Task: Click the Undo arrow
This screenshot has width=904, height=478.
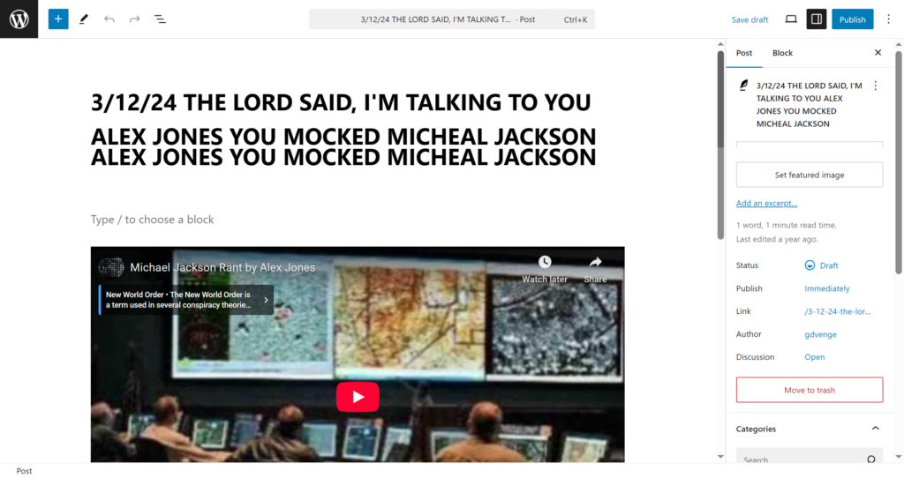Action: [x=109, y=19]
